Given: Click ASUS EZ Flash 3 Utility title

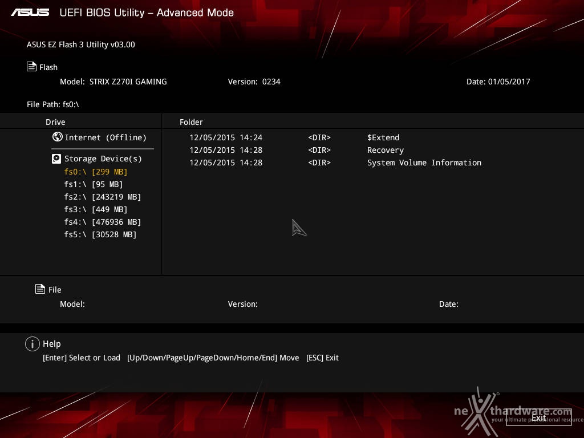Looking at the screenshot, I should click(x=81, y=44).
